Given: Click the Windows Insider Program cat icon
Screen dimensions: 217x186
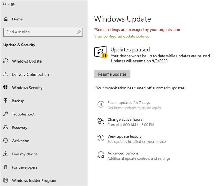Looking at the screenshot, I should click(x=6, y=180).
